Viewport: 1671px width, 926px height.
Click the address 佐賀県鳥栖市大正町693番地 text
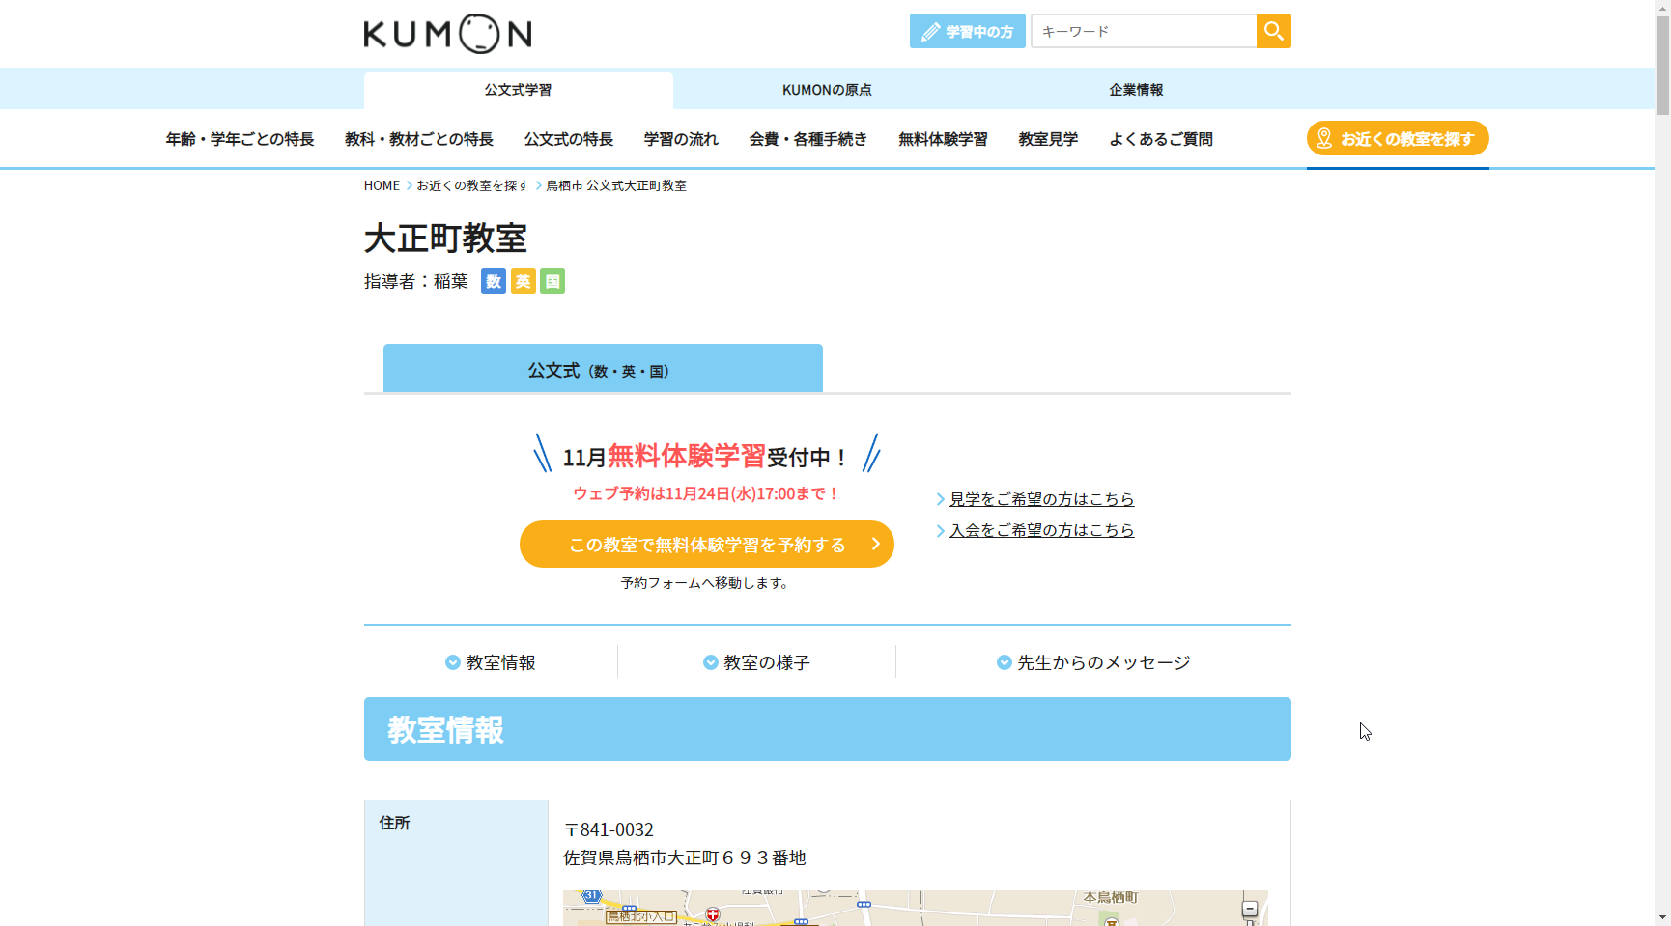tap(685, 857)
